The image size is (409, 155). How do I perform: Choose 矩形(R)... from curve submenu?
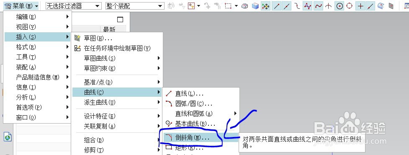pyautogui.click(x=201, y=148)
